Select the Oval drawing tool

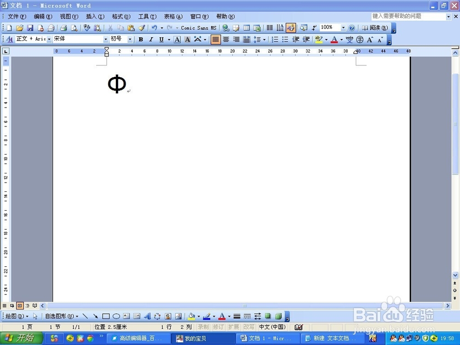[x=116, y=316]
